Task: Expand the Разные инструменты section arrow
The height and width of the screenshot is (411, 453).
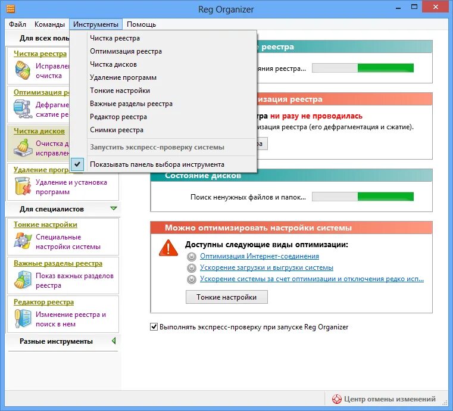Action: click(x=114, y=341)
